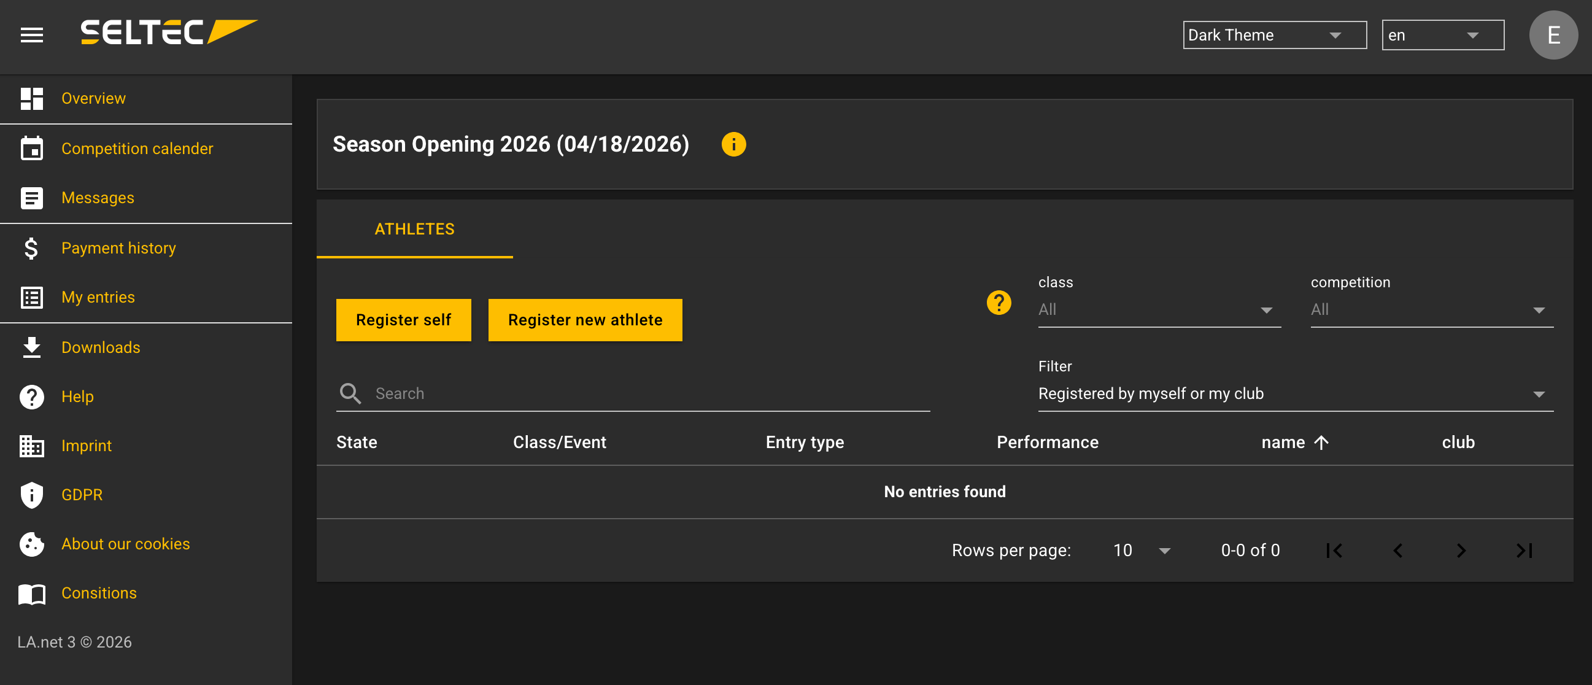Open the language dropdown showing en
Image resolution: width=1592 pixels, height=685 pixels.
[1442, 35]
